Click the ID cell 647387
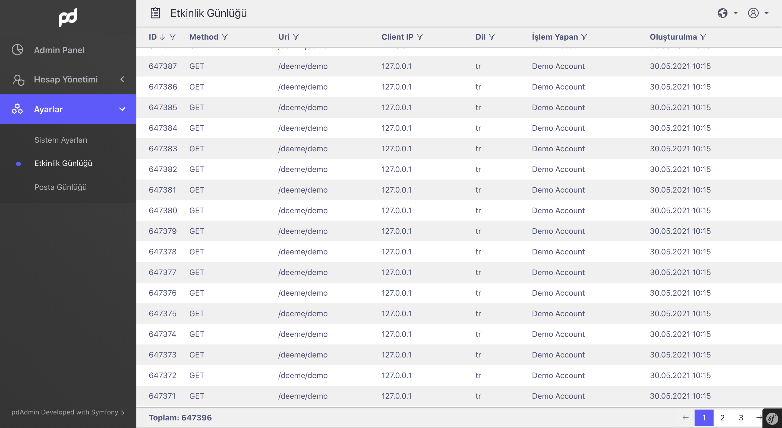 pos(163,66)
